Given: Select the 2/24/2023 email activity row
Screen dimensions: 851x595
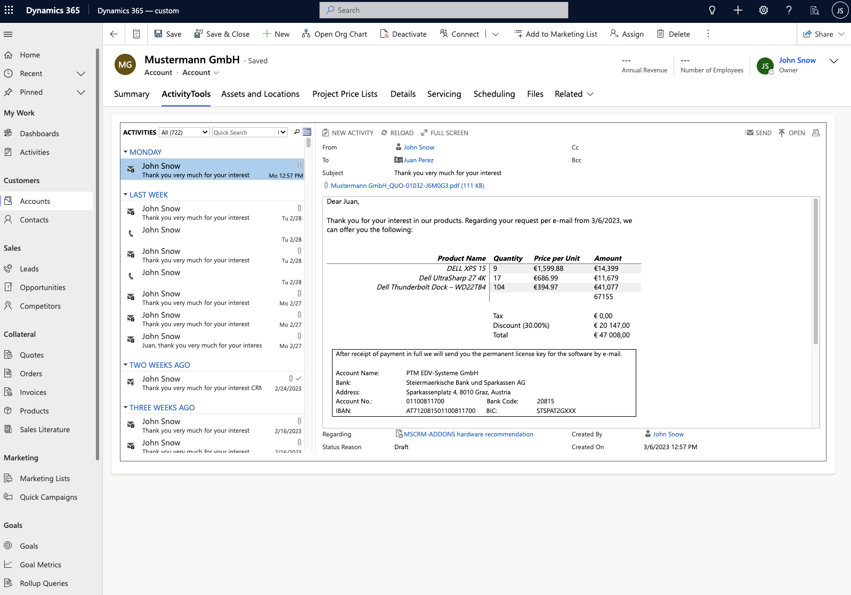Looking at the screenshot, I should [x=213, y=383].
